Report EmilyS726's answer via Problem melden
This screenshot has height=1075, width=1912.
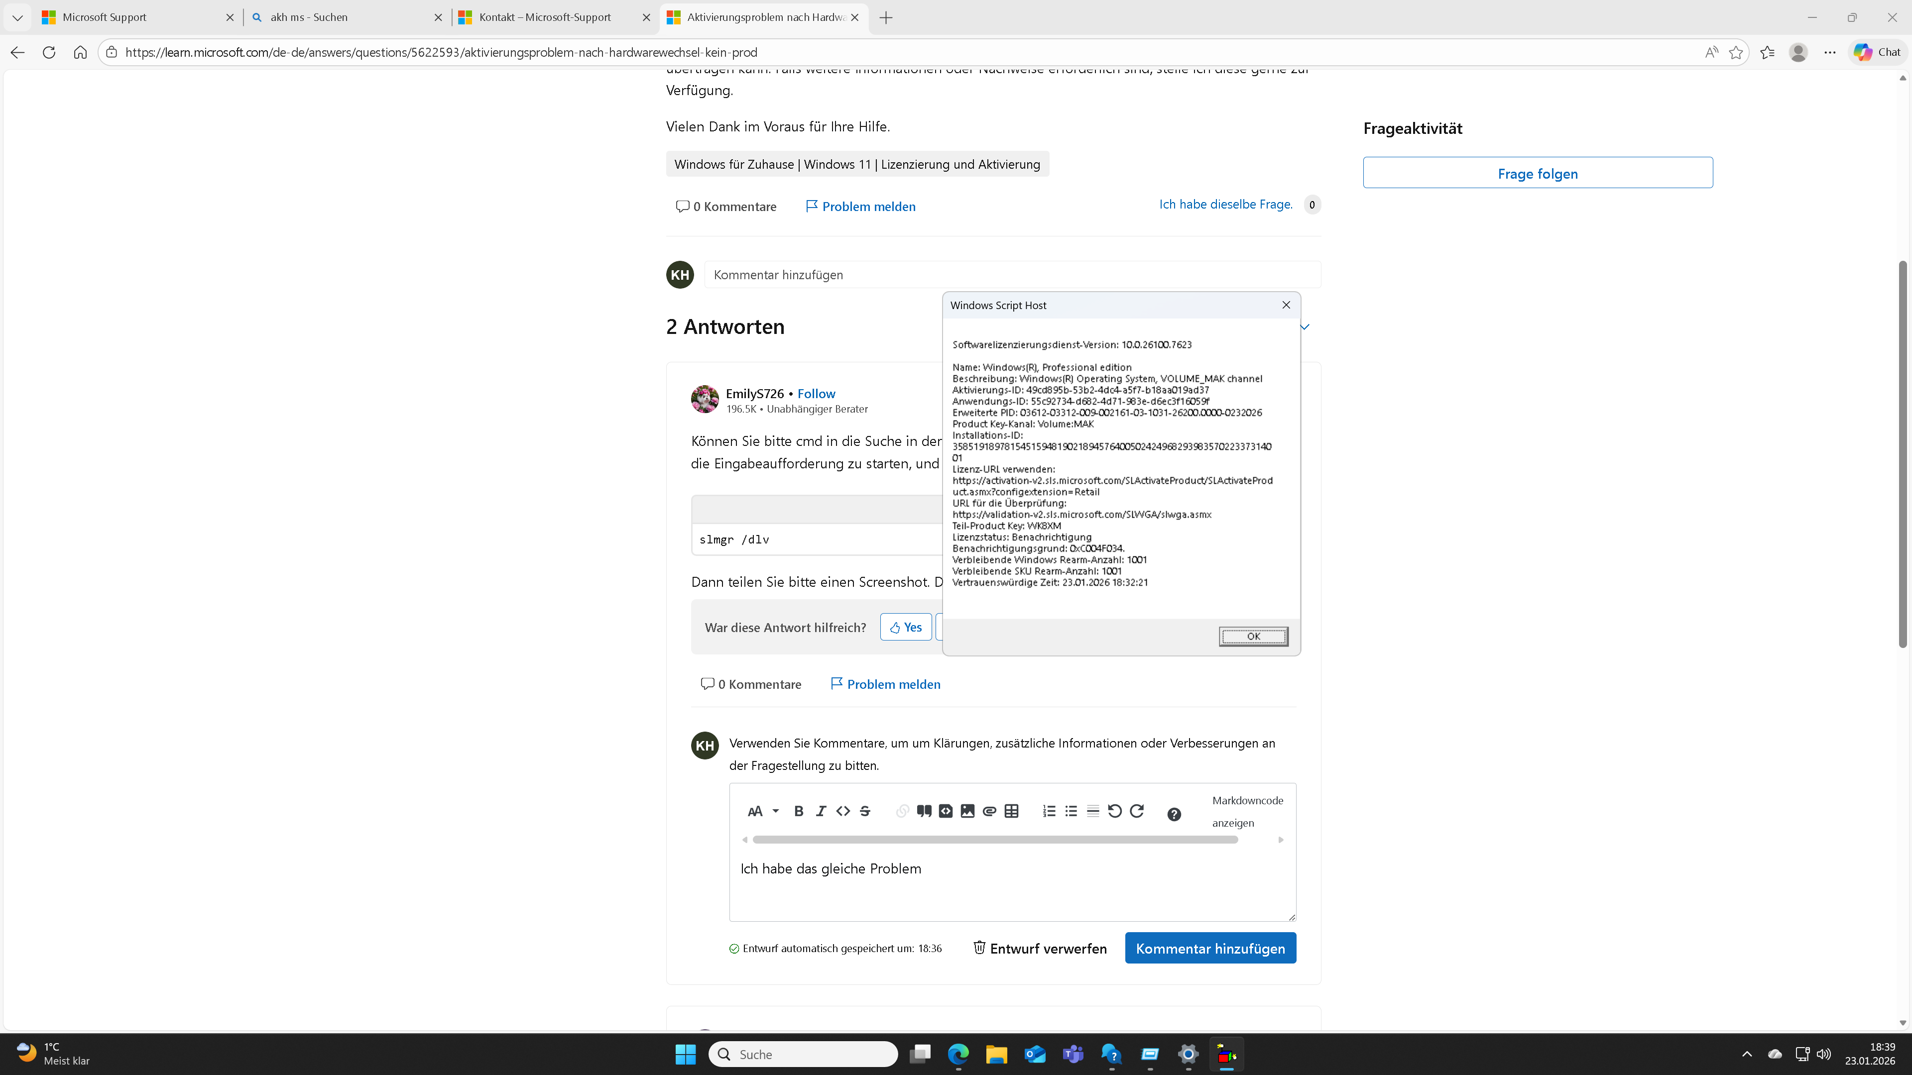pos(885,684)
